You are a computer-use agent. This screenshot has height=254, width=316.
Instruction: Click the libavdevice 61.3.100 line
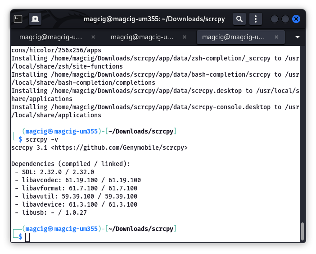(76, 204)
